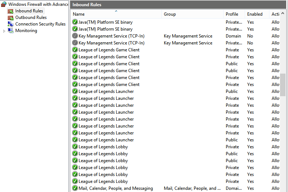Click the Monitoring node icon

point(11,31)
